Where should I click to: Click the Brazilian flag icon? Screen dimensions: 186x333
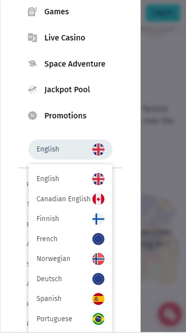click(98, 319)
